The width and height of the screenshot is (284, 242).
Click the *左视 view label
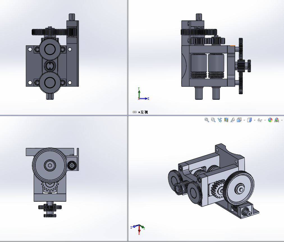click(x=143, y=112)
